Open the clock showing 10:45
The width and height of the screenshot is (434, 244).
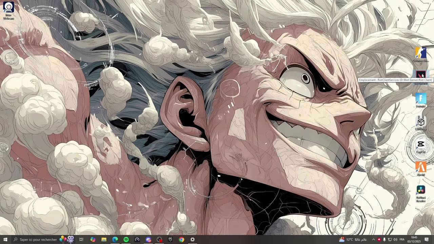point(414,240)
